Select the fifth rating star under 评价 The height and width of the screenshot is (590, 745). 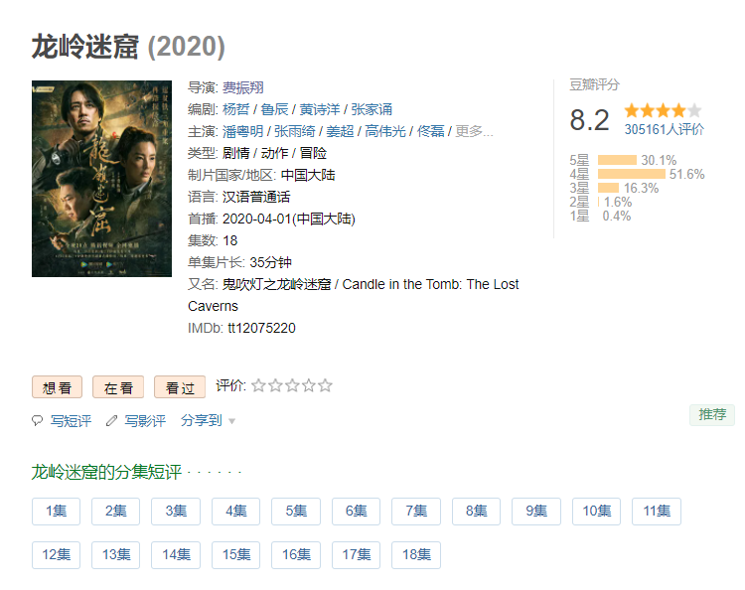(x=325, y=385)
